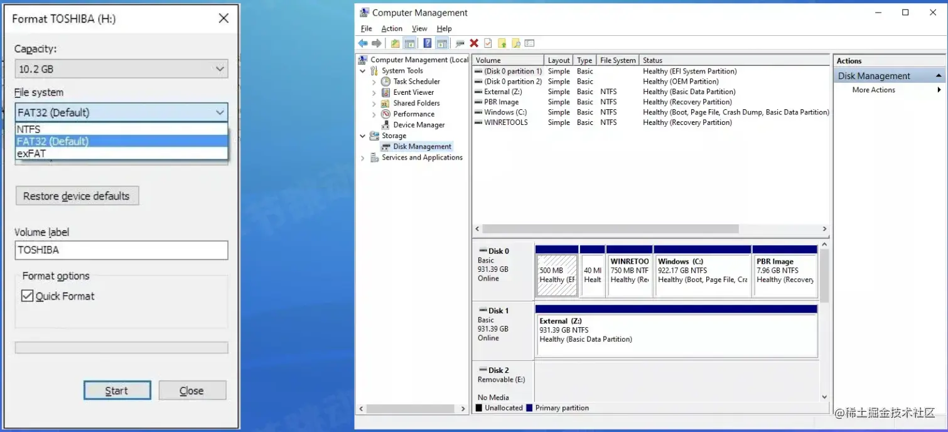Click the Performance gauge icon in tree
The image size is (948, 432).
(x=385, y=114)
